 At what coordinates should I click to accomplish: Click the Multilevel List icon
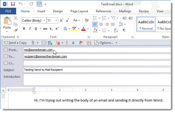(113, 18)
